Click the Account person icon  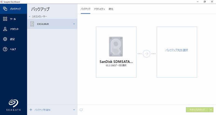5,29
